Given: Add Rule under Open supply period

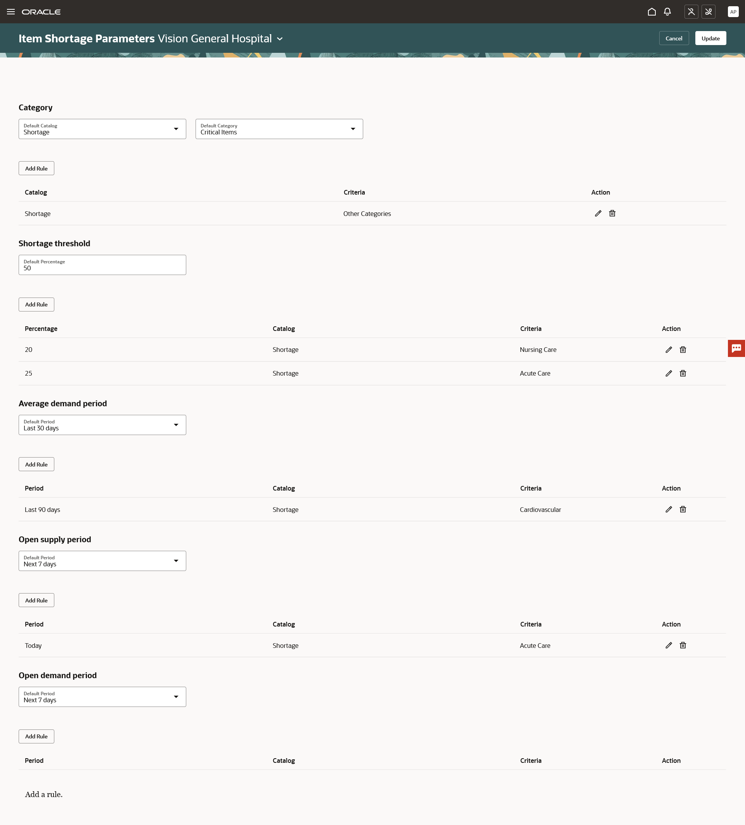Looking at the screenshot, I should point(36,600).
